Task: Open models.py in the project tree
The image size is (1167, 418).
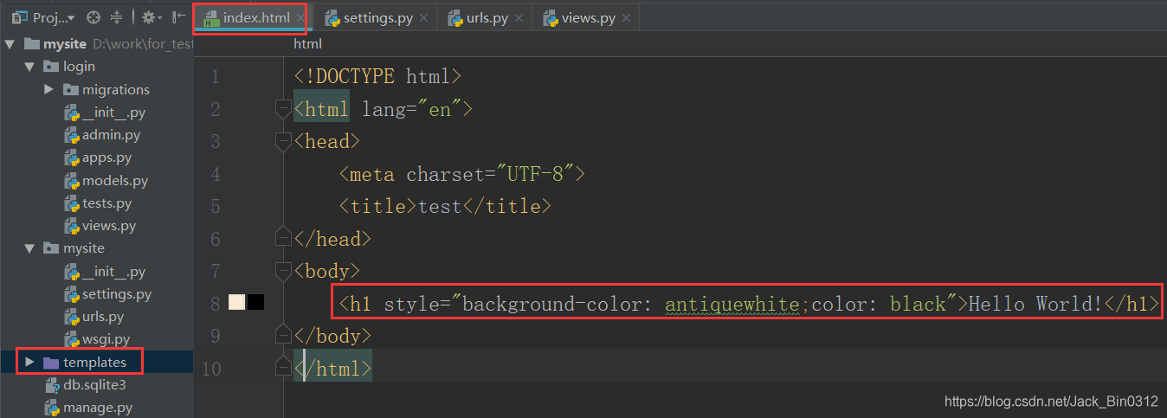Action: pos(115,181)
